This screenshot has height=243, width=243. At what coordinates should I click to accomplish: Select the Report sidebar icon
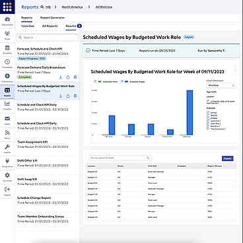click(x=7, y=90)
